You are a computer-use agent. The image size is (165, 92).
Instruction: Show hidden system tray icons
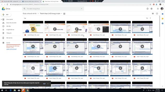[x=147, y=90]
